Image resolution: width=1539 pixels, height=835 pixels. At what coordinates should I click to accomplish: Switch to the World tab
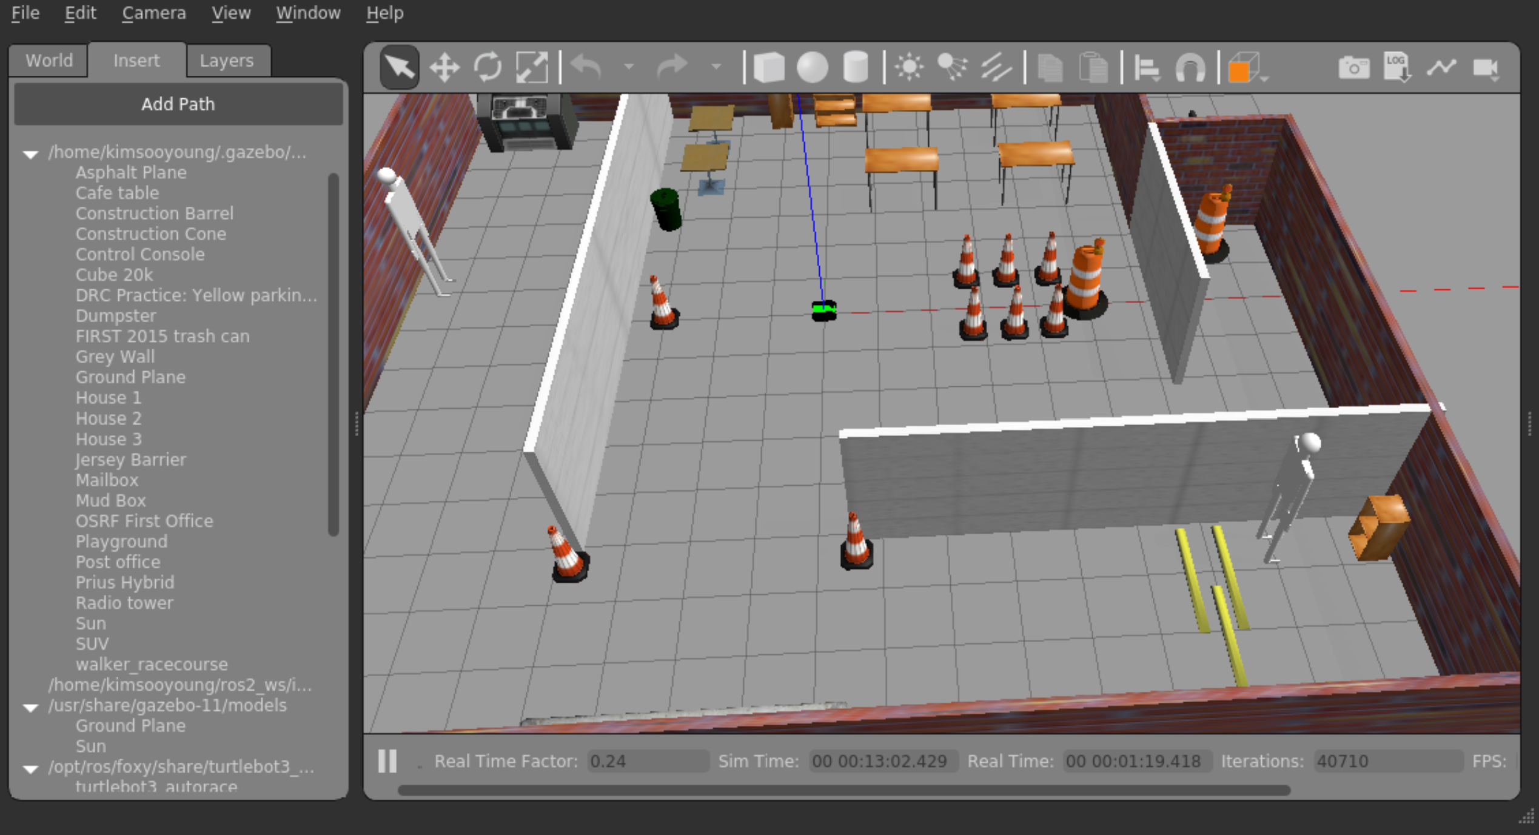pos(49,61)
